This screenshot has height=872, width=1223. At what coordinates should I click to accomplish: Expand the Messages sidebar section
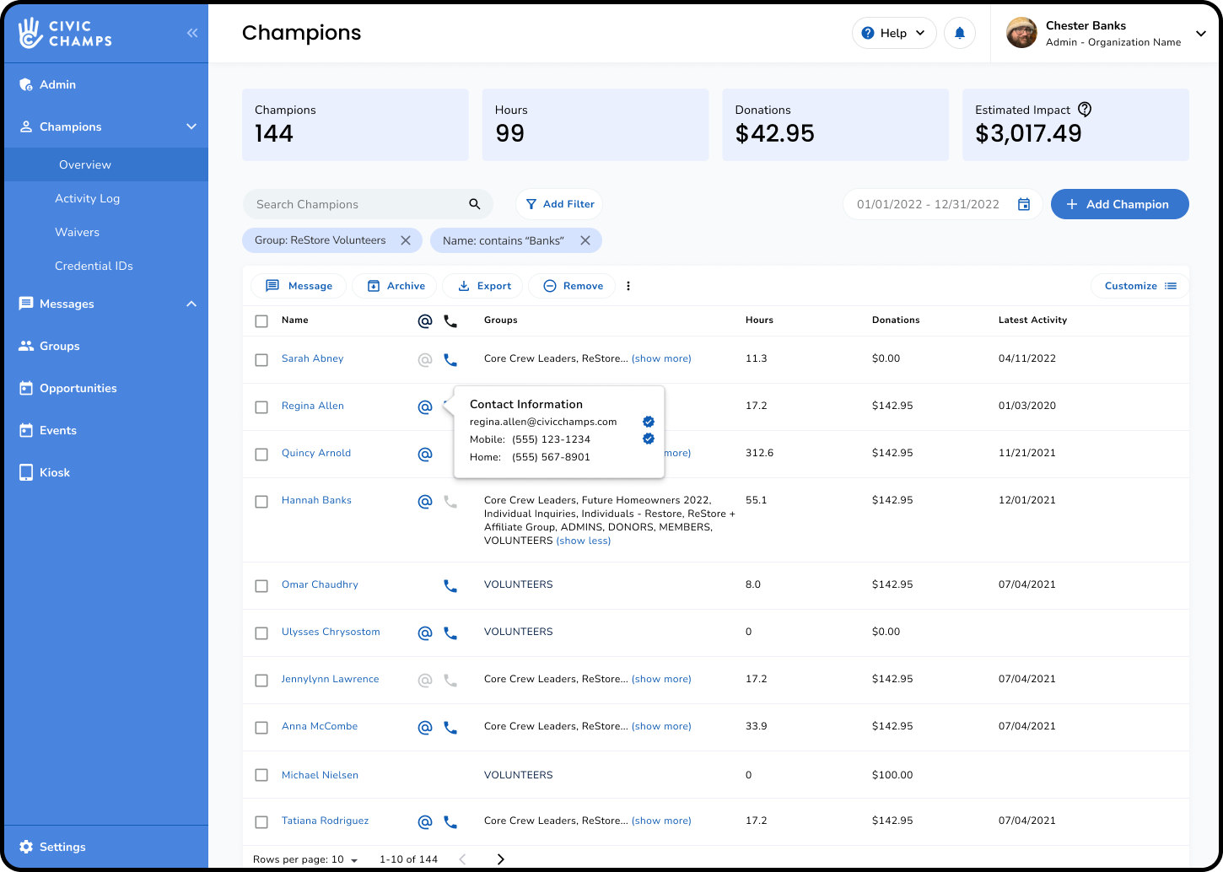(x=191, y=304)
